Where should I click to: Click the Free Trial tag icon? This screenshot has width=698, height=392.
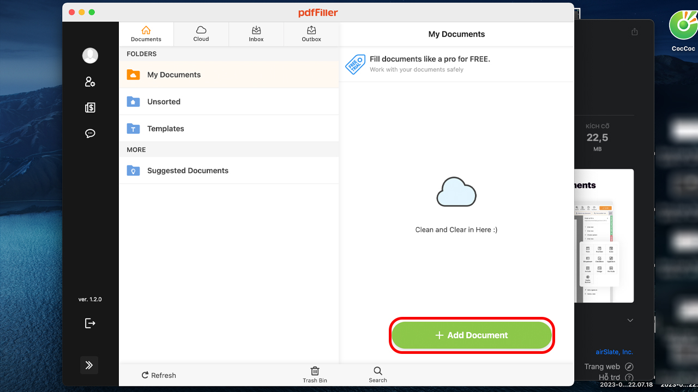click(355, 64)
